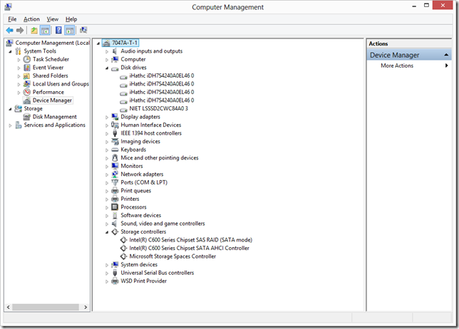Open the View menu

(53, 19)
